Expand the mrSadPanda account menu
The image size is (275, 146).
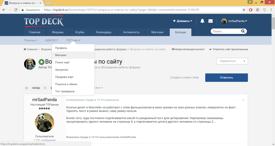[x=238, y=21]
